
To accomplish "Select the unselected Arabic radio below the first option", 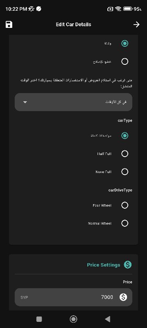I will (x=125, y=61).
